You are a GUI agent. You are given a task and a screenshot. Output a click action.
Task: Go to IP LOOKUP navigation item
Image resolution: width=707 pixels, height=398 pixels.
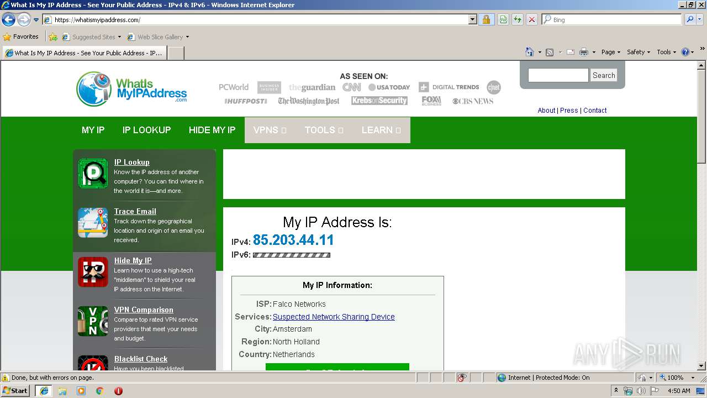(146, 130)
